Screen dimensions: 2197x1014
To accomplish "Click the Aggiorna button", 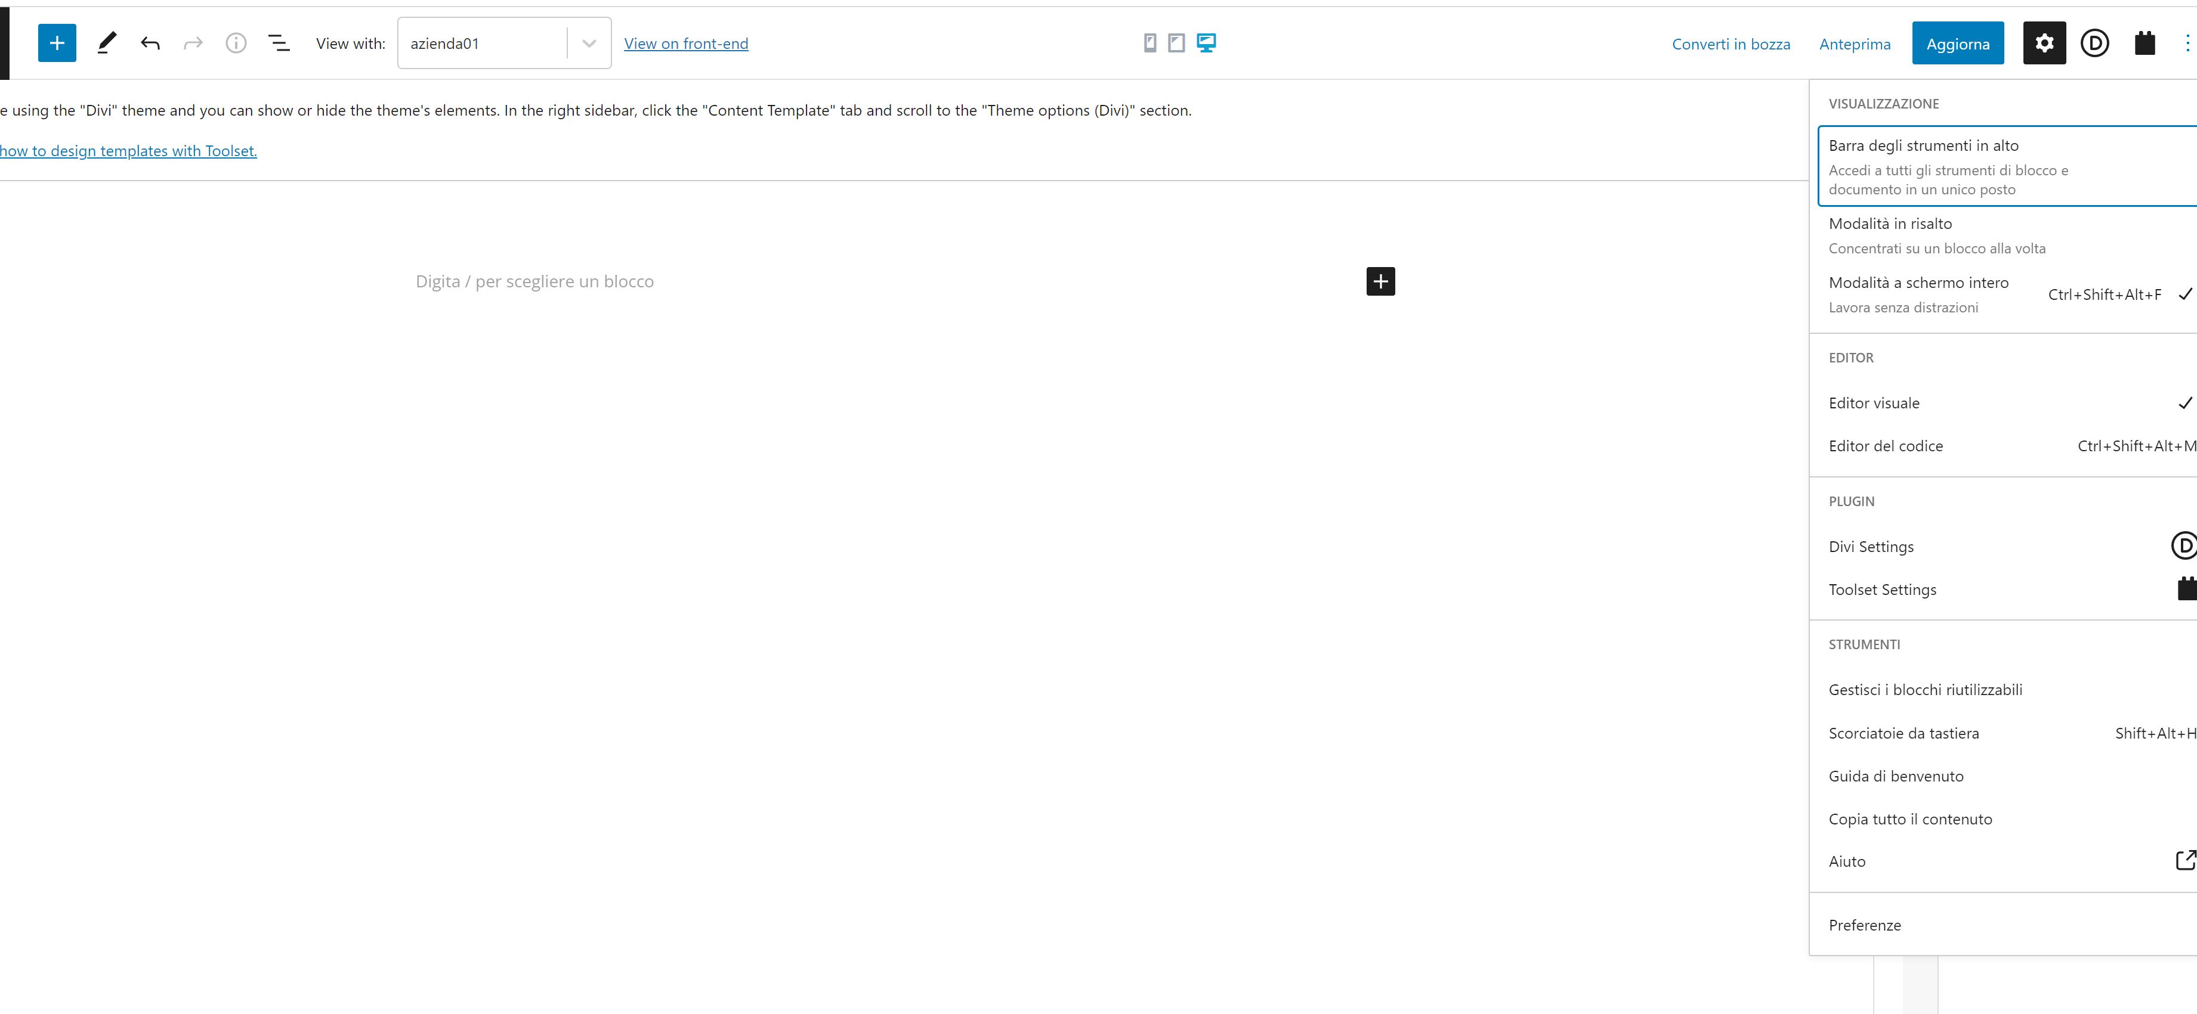I will (x=1957, y=44).
